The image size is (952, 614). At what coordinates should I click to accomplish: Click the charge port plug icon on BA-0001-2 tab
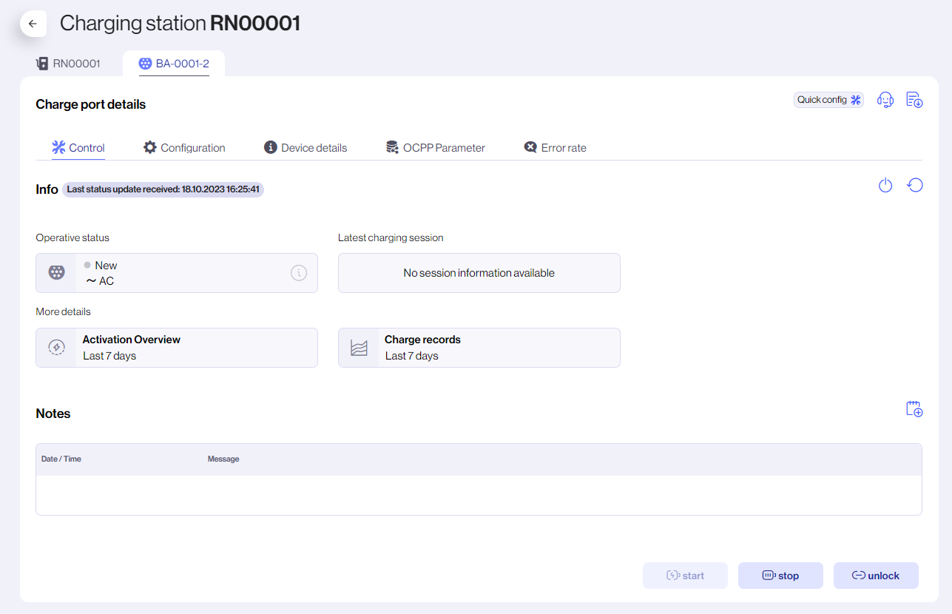click(x=145, y=64)
